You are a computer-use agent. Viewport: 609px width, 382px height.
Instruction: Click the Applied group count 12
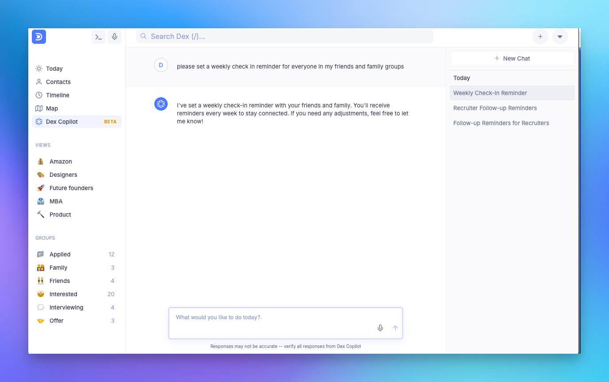111,254
